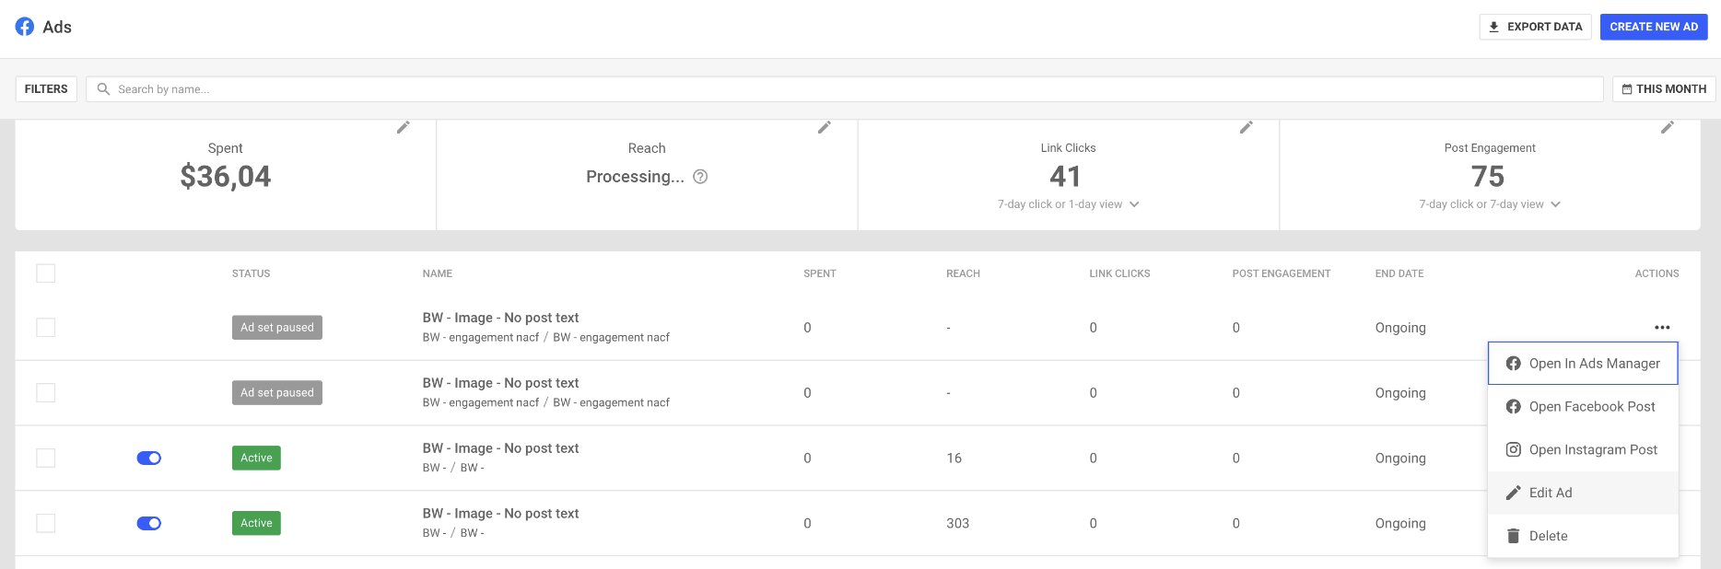Viewport: 1721px width, 569px height.
Task: Click the Processing... reach status text
Action: pyautogui.click(x=635, y=177)
